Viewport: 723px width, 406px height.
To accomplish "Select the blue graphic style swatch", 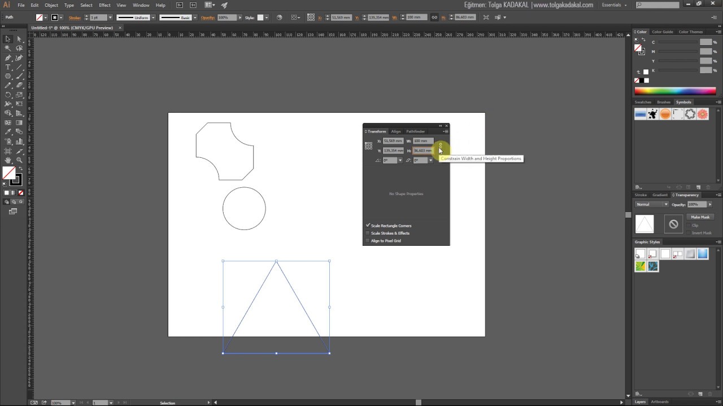I will point(703,254).
